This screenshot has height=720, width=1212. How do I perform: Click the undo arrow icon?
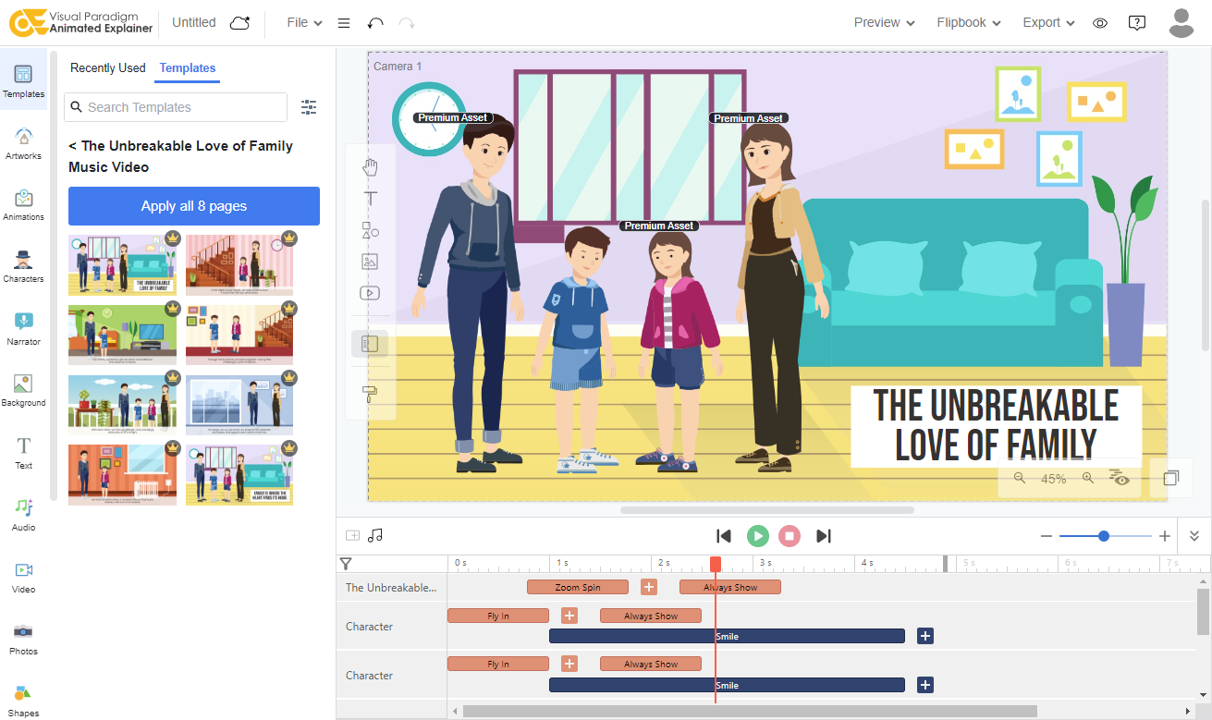(374, 23)
